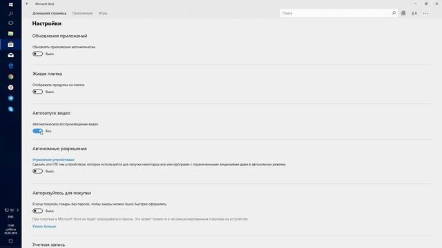Launch Google Chrome from taskbar
The width and height of the screenshot is (442, 248).
(11, 76)
